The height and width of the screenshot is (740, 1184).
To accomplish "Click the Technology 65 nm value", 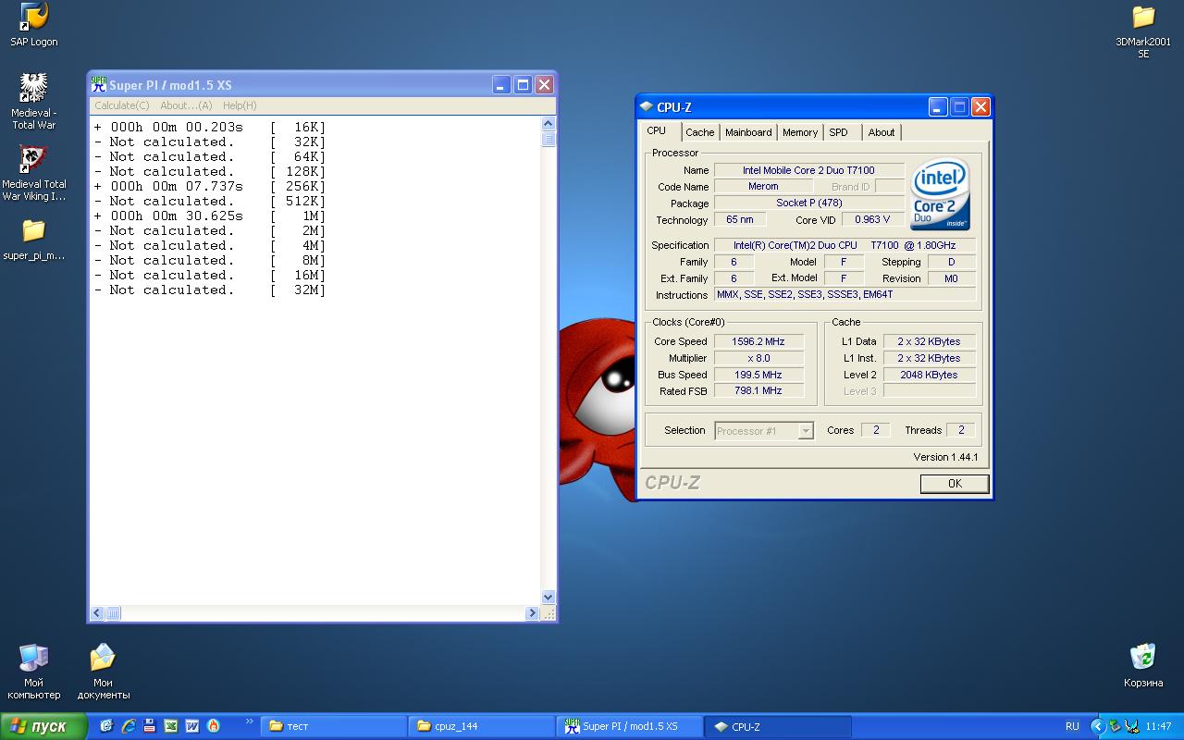I will pos(740,219).
